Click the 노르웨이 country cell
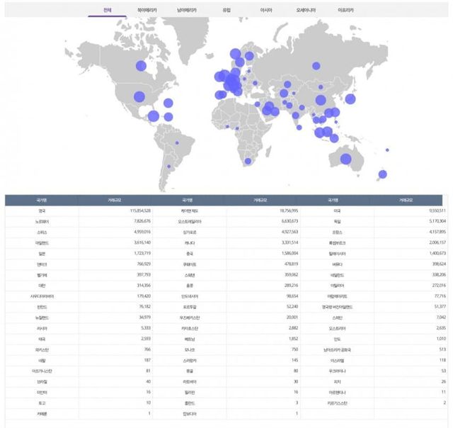This screenshot has height=428, width=453. [x=42, y=221]
